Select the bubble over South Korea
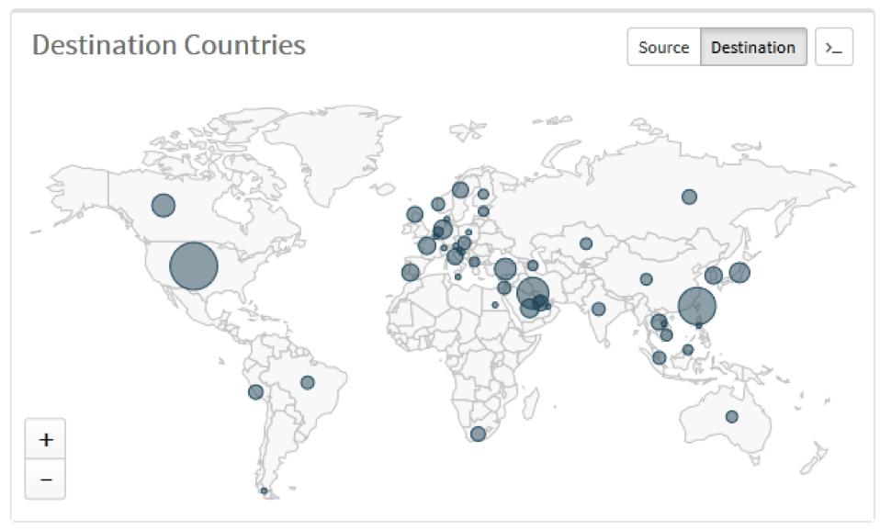The height and width of the screenshot is (530, 880). pyautogui.click(x=714, y=276)
